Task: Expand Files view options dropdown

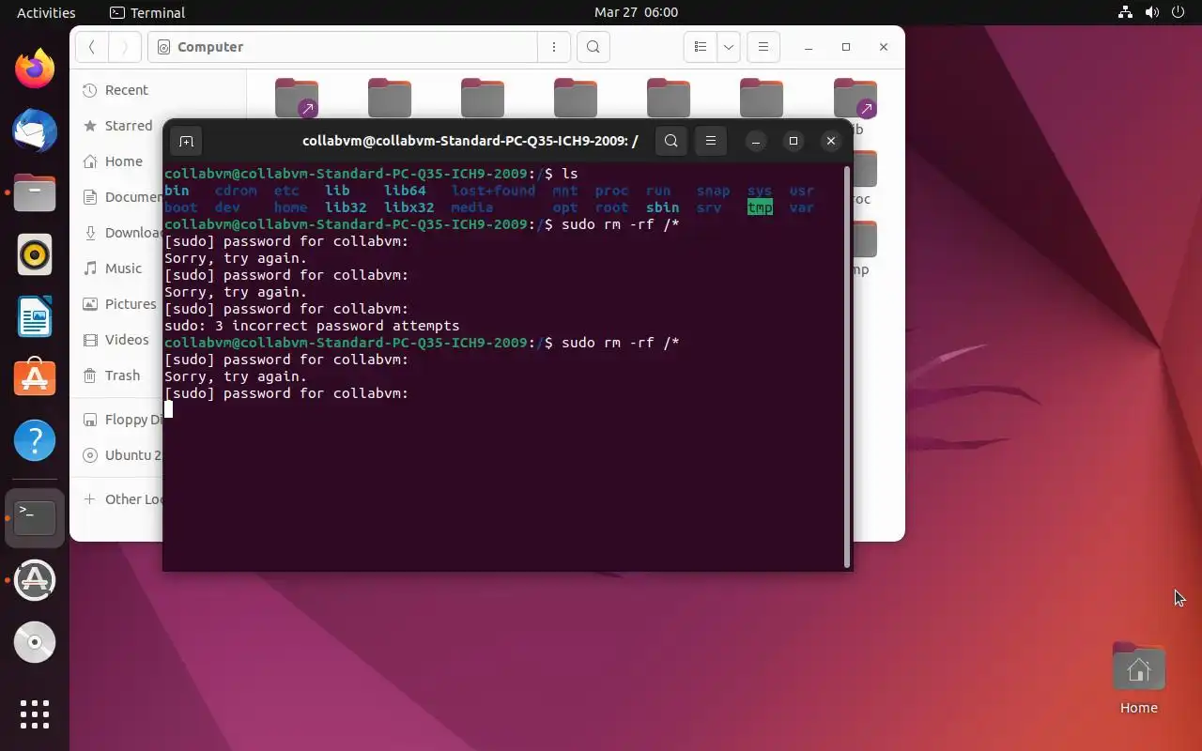Action: pos(728,47)
